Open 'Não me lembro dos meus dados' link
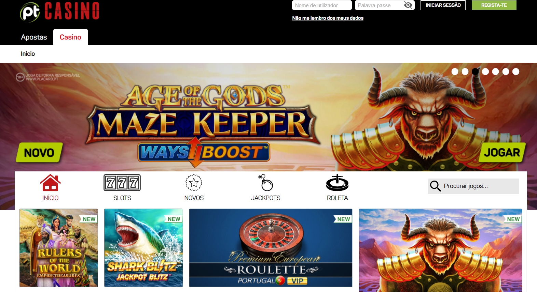This screenshot has height=292, width=537. [x=328, y=18]
